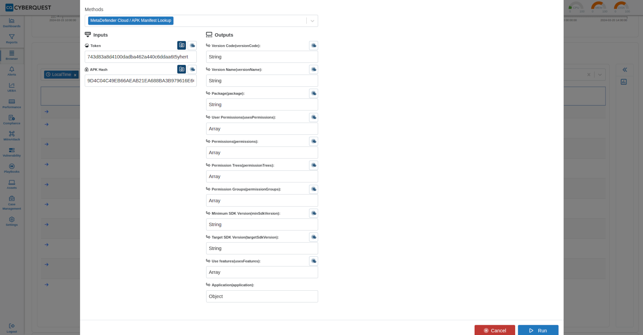The height and width of the screenshot is (335, 643).
Task: Click cloud icon for Version Name output
Action: click(314, 69)
